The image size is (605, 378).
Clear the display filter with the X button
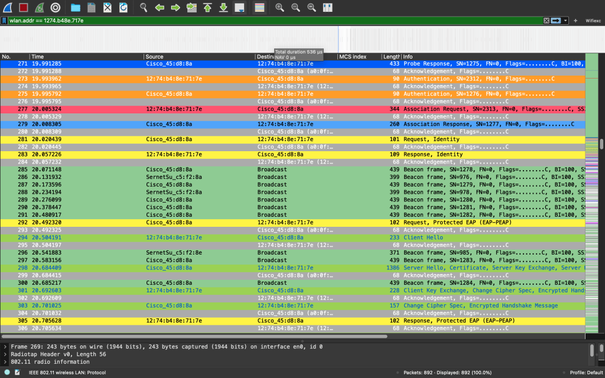(x=547, y=21)
